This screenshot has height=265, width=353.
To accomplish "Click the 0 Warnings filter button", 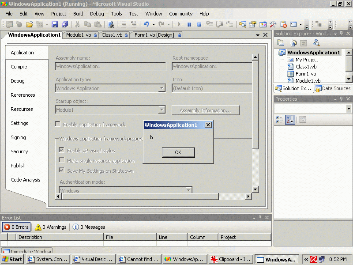I will tap(50, 227).
